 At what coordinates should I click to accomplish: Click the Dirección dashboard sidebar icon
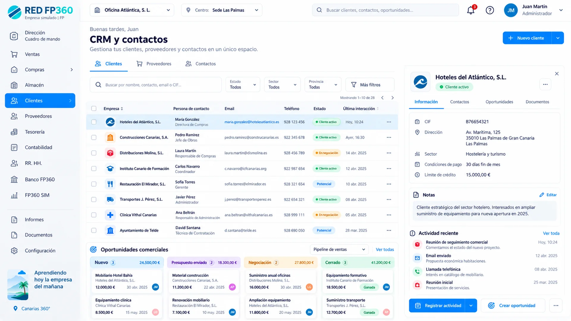pos(14,36)
